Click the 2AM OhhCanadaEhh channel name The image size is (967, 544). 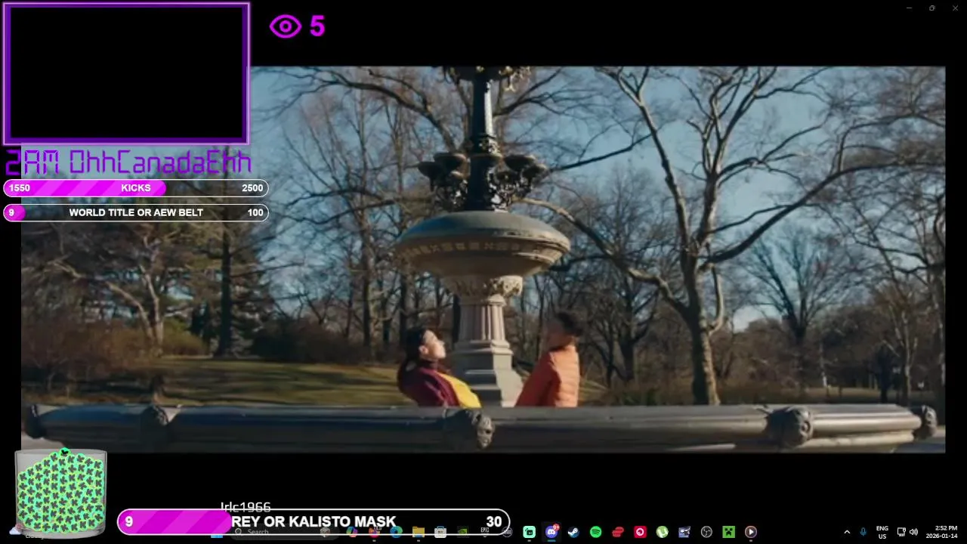[128, 162]
